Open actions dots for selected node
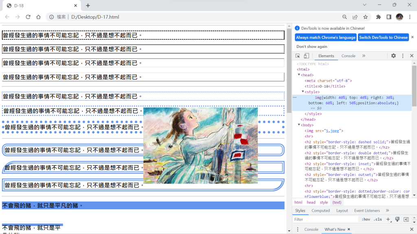 point(295,97)
